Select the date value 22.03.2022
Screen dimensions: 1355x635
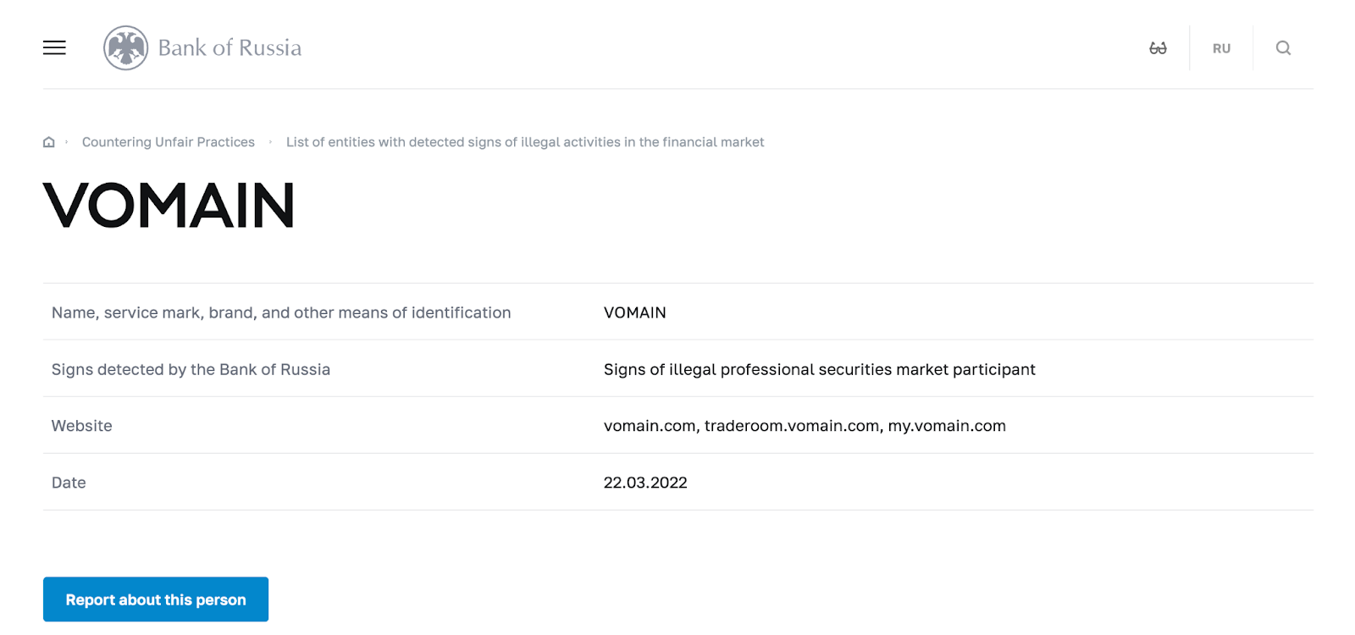[x=645, y=483]
